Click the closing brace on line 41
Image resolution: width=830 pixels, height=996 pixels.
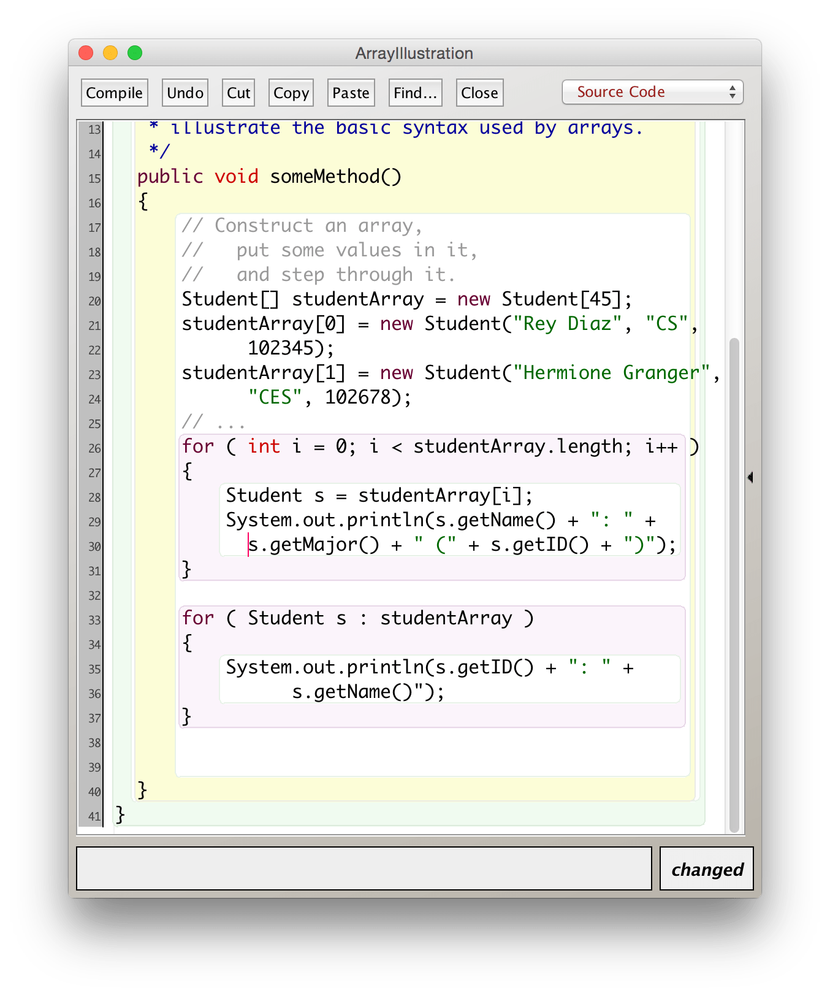(x=120, y=814)
